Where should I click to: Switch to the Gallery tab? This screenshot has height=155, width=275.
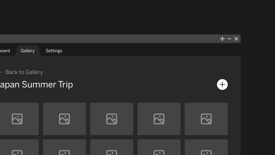point(28,51)
